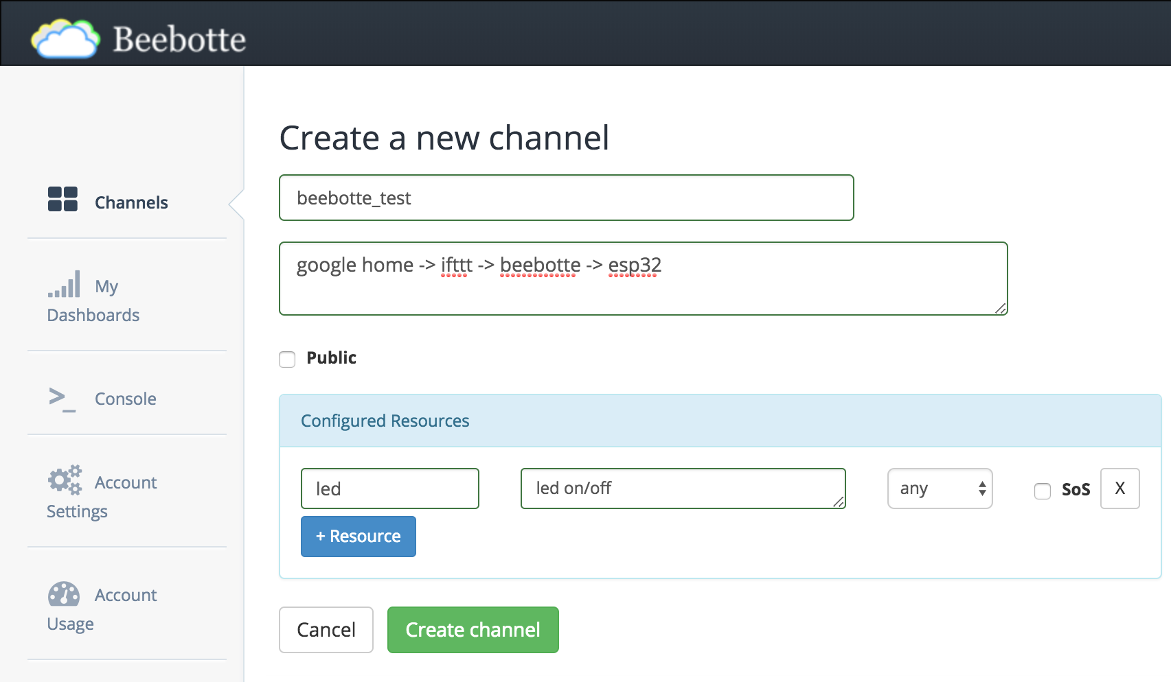Viewport: 1171px width, 682px height.
Task: Click the Create channel button
Action: pos(473,630)
